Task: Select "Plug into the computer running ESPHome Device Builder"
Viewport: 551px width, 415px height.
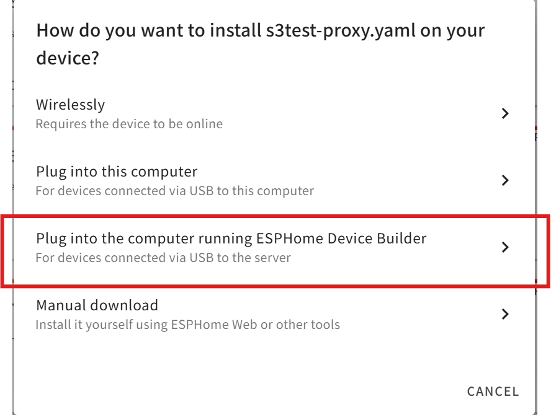Action: click(x=248, y=247)
